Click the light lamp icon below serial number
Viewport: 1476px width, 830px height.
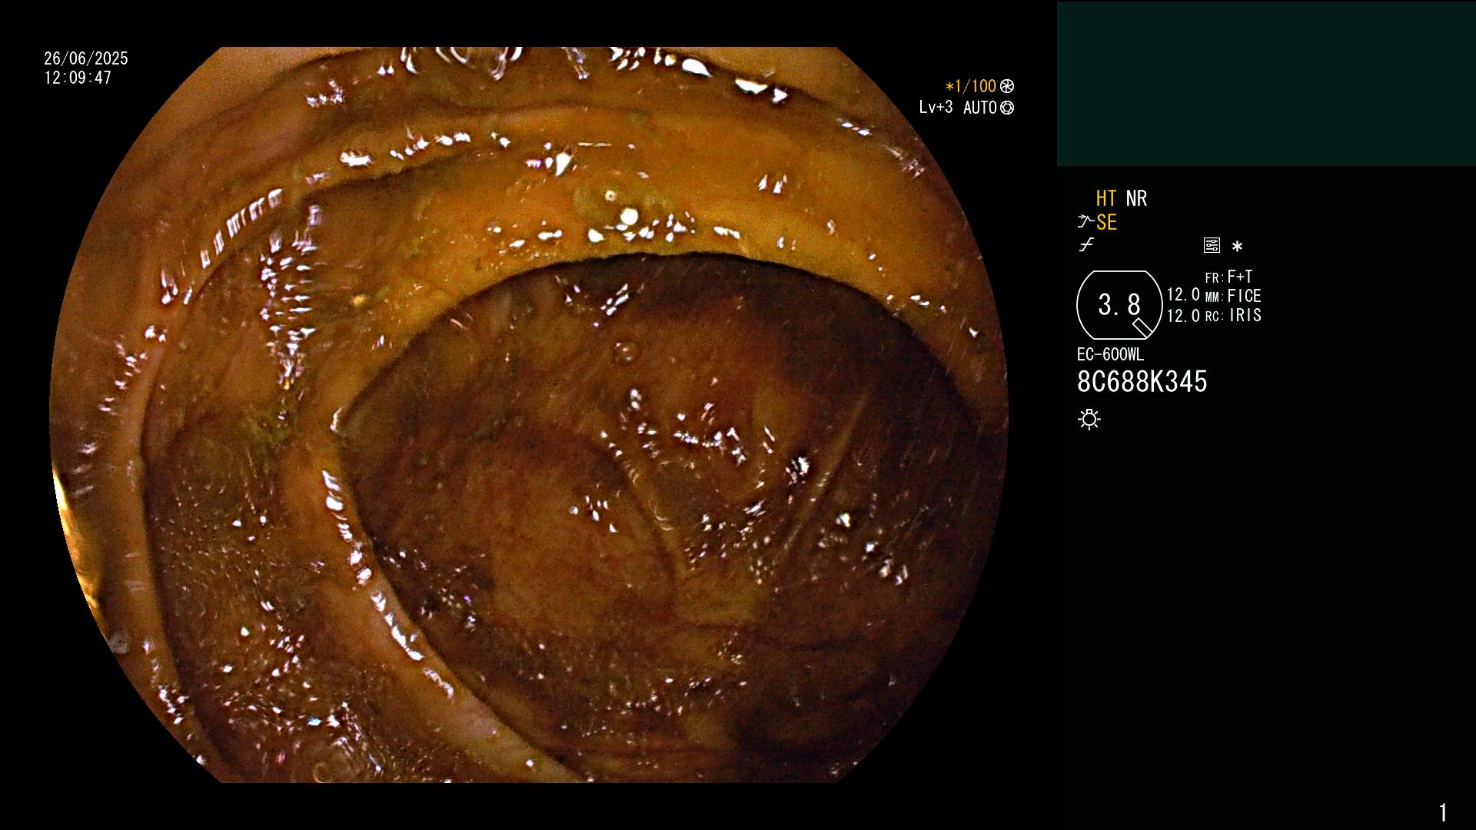pyautogui.click(x=1089, y=419)
